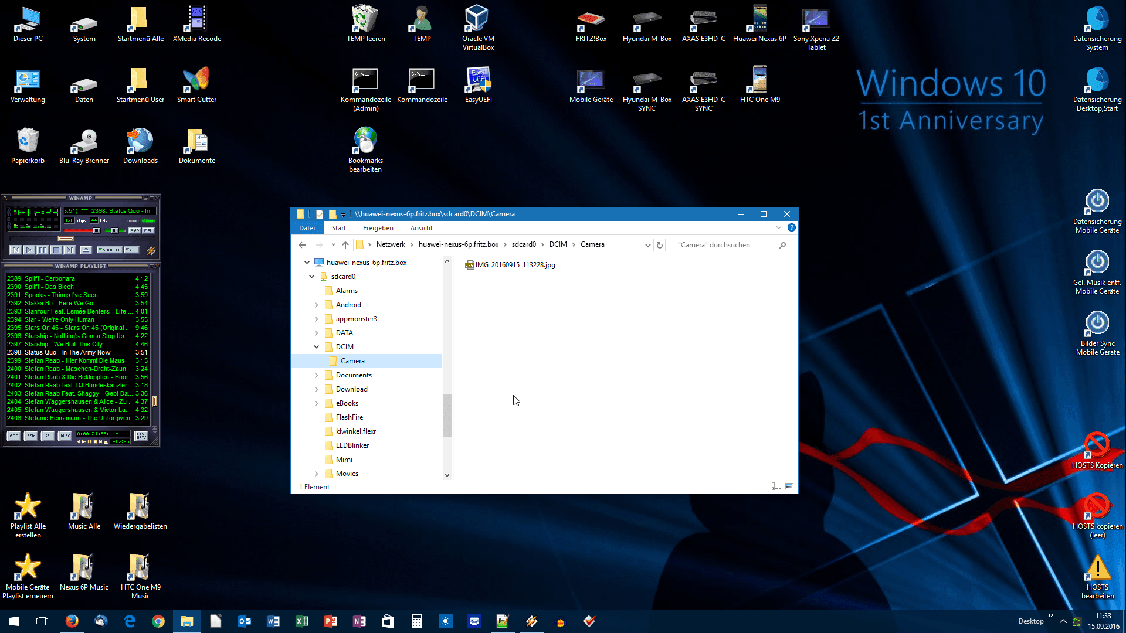Screen dimensions: 1126x633
Task: Pause playback in Winamp
Action: (x=43, y=250)
